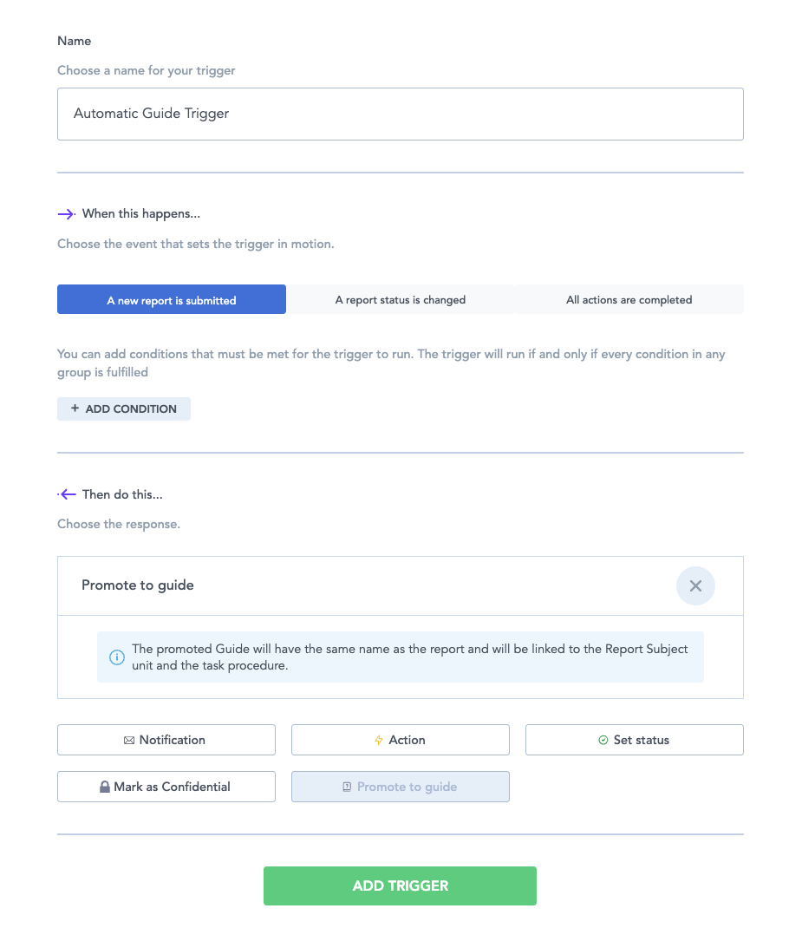The height and width of the screenshot is (928, 802).
Task: Click the padlock icon for Mark as Confidential
Action: pyautogui.click(x=104, y=787)
